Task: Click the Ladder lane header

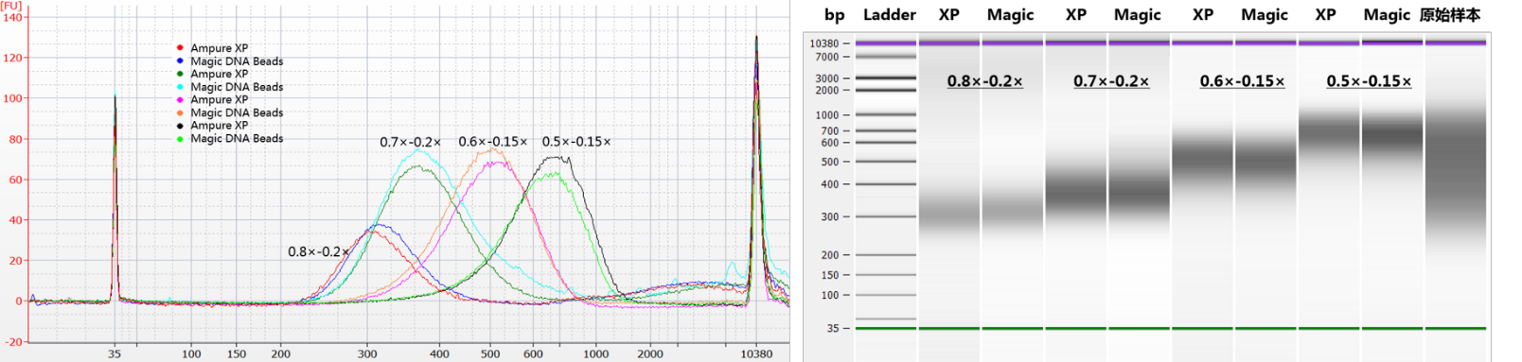Action: pyautogui.click(x=889, y=14)
